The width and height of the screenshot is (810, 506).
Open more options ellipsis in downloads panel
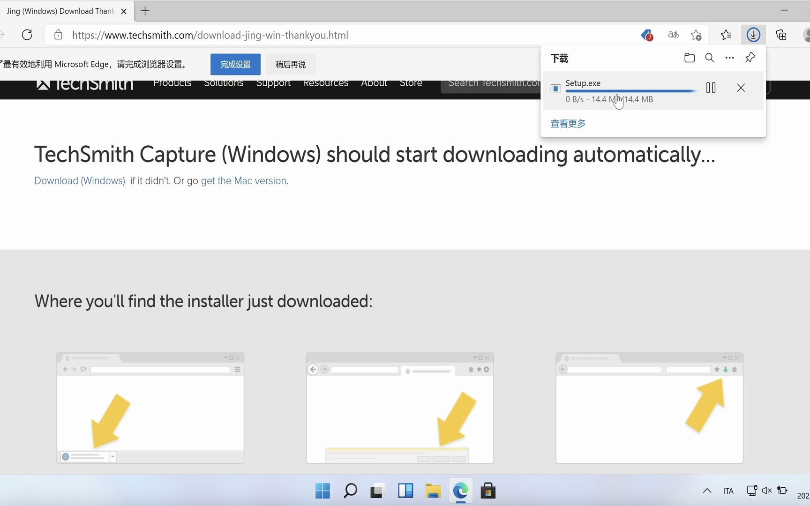730,58
